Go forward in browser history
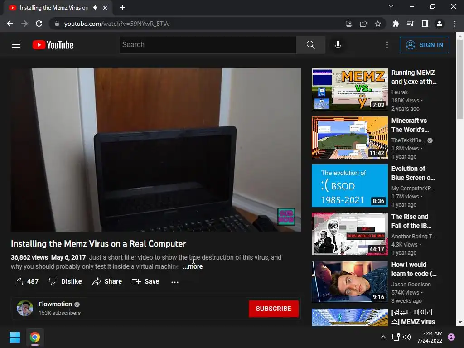Screen dimensions: 464x348 pyautogui.click(x=24, y=24)
